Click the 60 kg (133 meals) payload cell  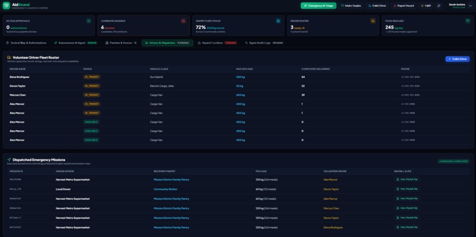266,189
